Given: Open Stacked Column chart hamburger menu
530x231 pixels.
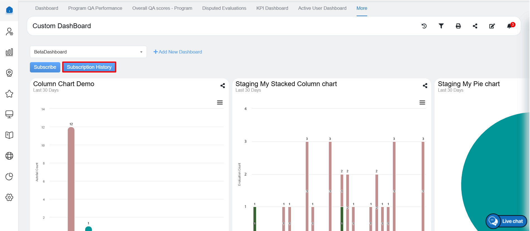Looking at the screenshot, I should click(x=422, y=103).
